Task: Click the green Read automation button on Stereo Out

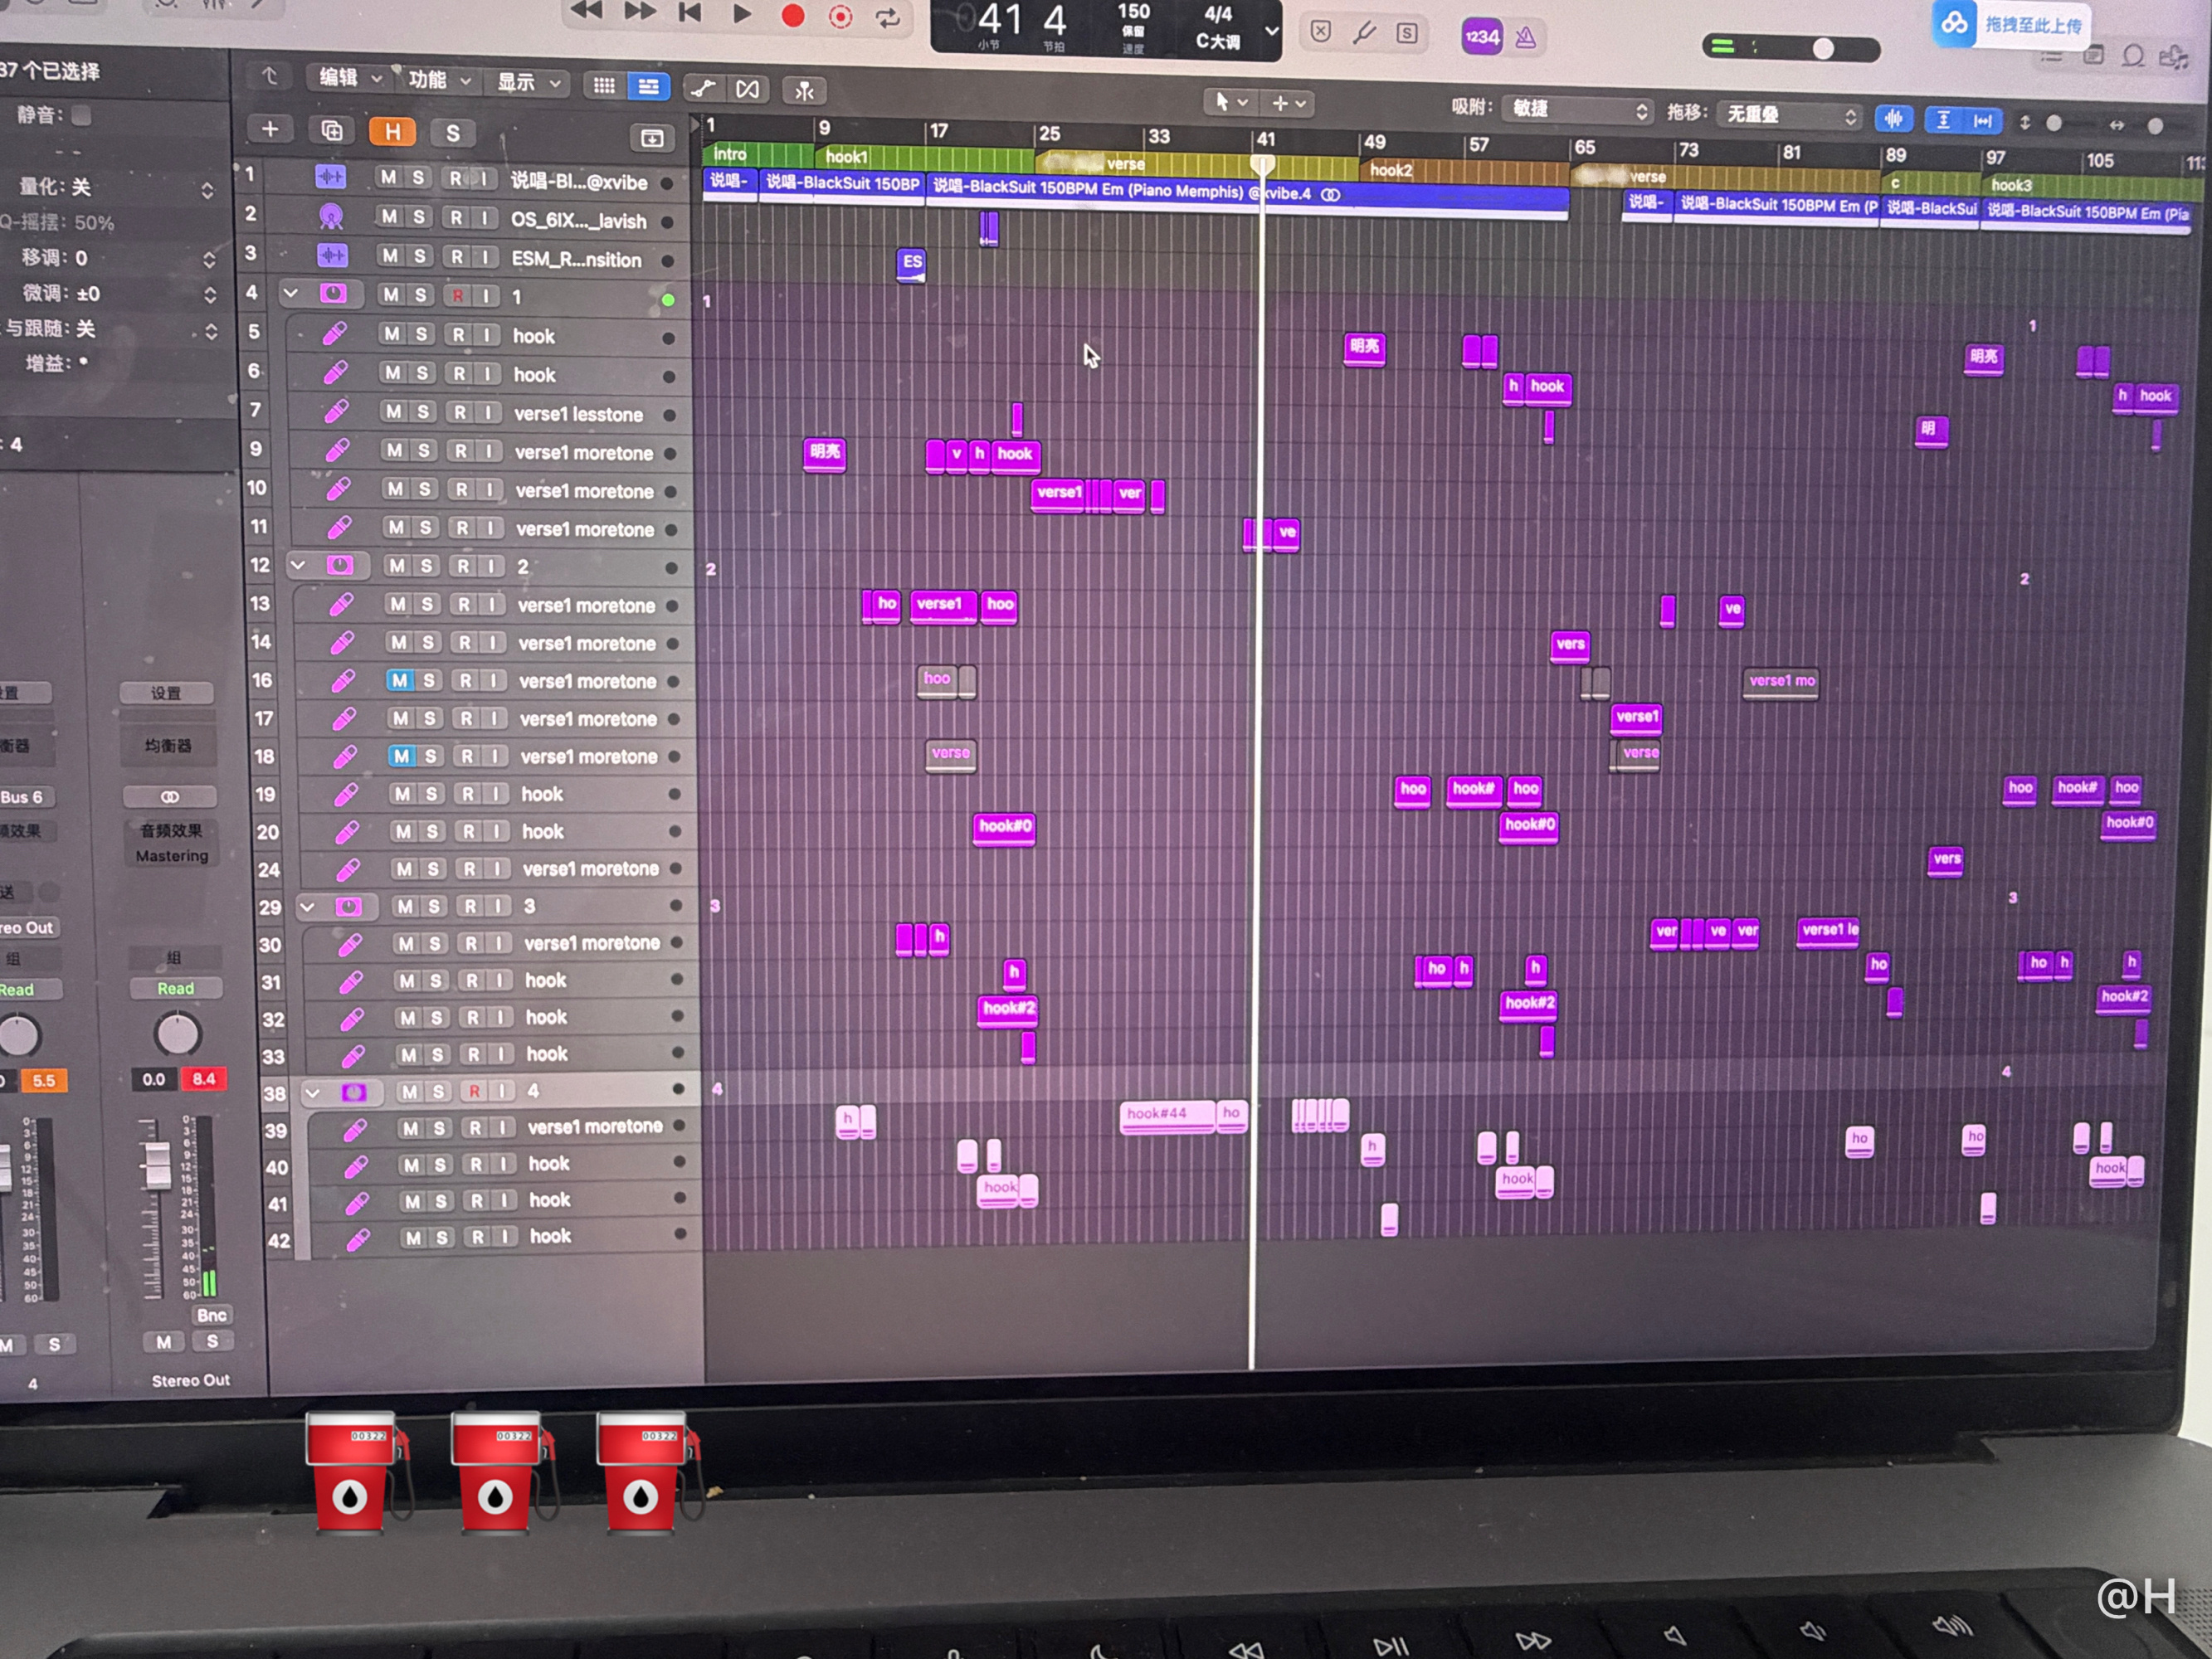Action: (175, 988)
